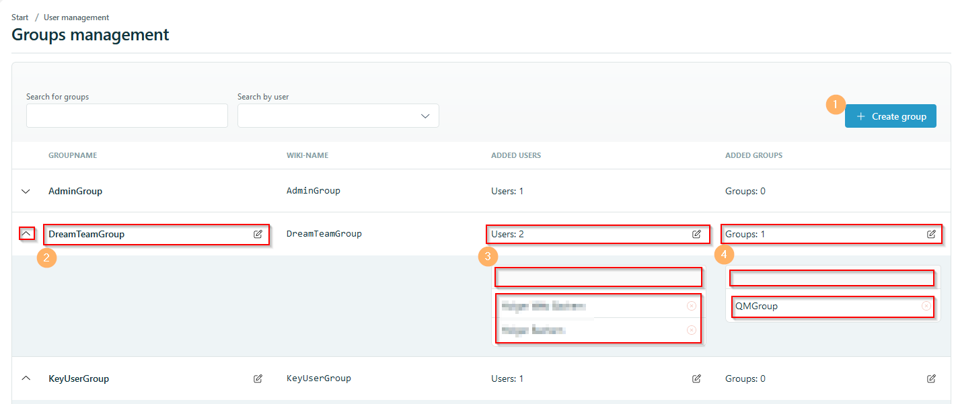Edit the KeyUserGroup group name
This screenshot has width=956, height=404.
click(x=258, y=378)
